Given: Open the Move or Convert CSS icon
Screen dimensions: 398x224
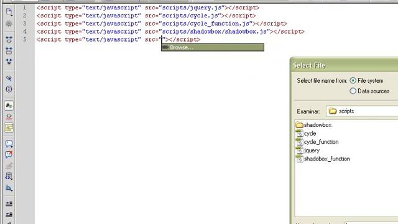Looking at the screenshot, I should tap(9, 188).
